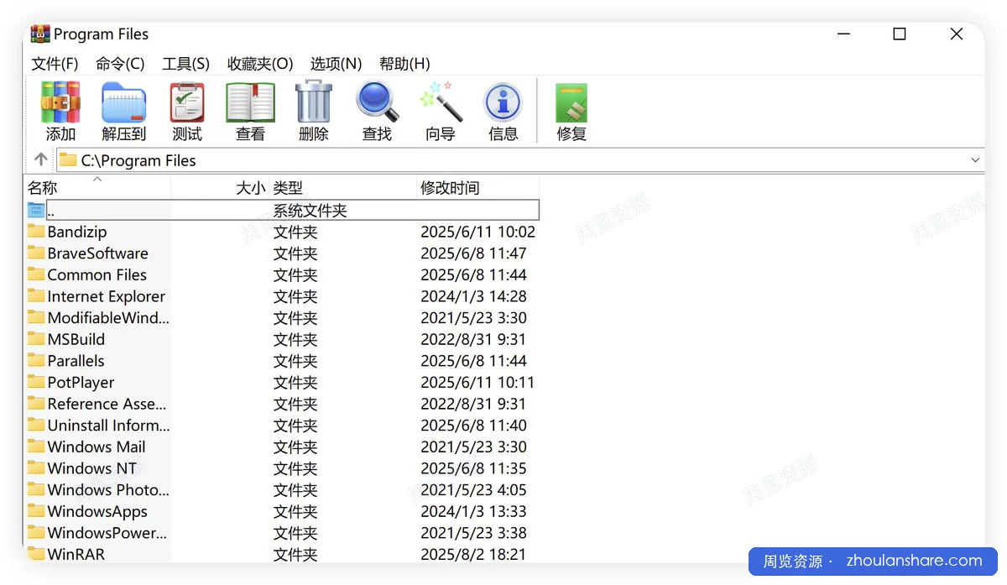Image resolution: width=1007 pixels, height=585 pixels.
Task: Click the folder icon beside Windows Mail
Action: coord(35,447)
